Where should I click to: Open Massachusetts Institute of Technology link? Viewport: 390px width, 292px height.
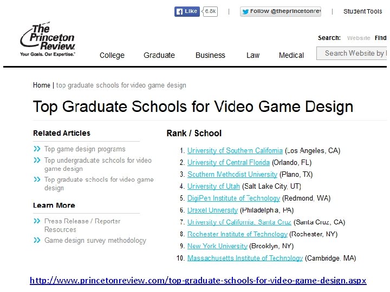point(245,258)
